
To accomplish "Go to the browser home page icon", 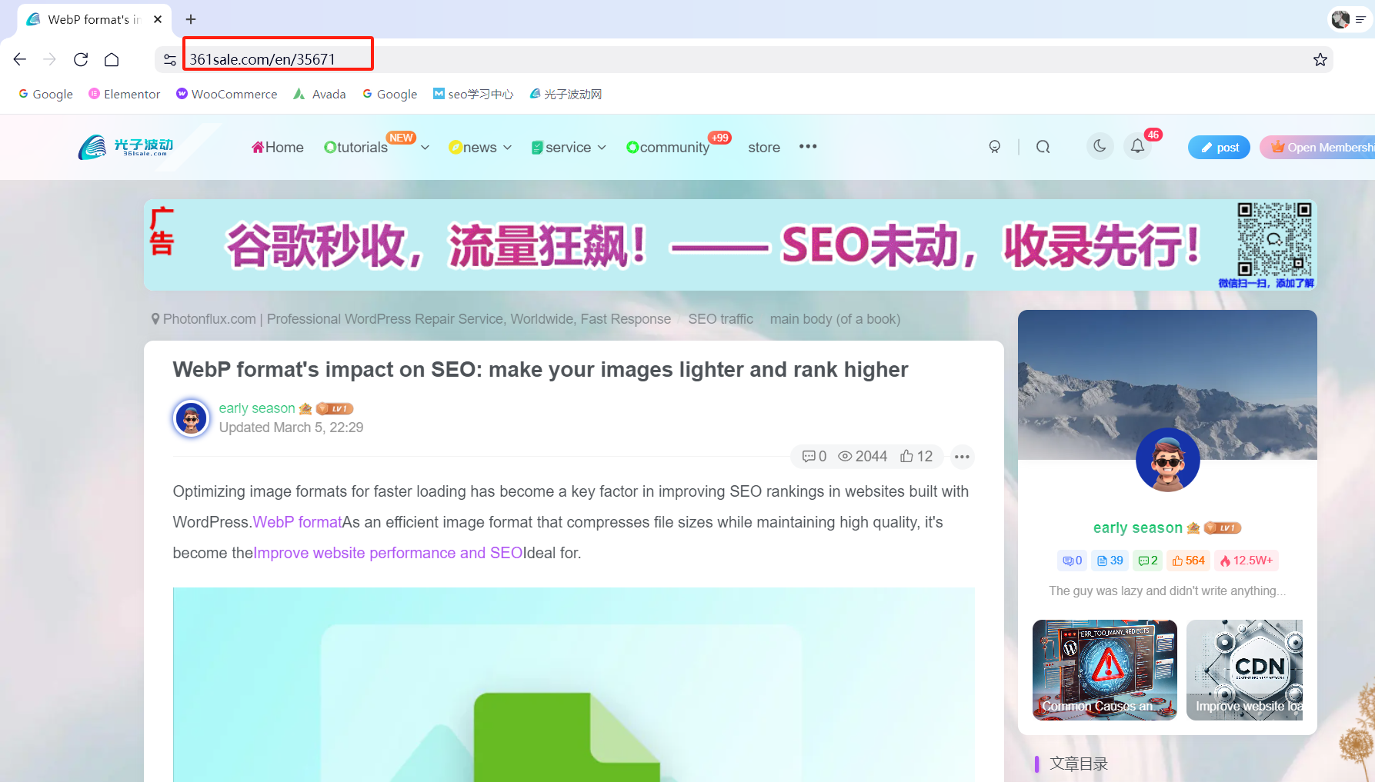I will pyautogui.click(x=112, y=59).
